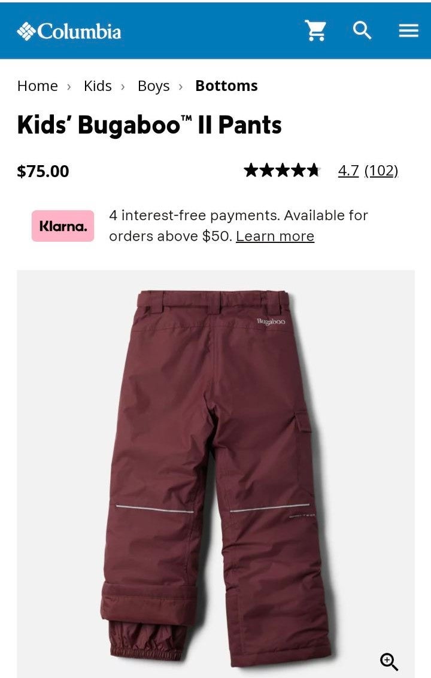This screenshot has width=431, height=678.
Task: Click the Columbia diamond logo emblem
Action: tap(26, 31)
